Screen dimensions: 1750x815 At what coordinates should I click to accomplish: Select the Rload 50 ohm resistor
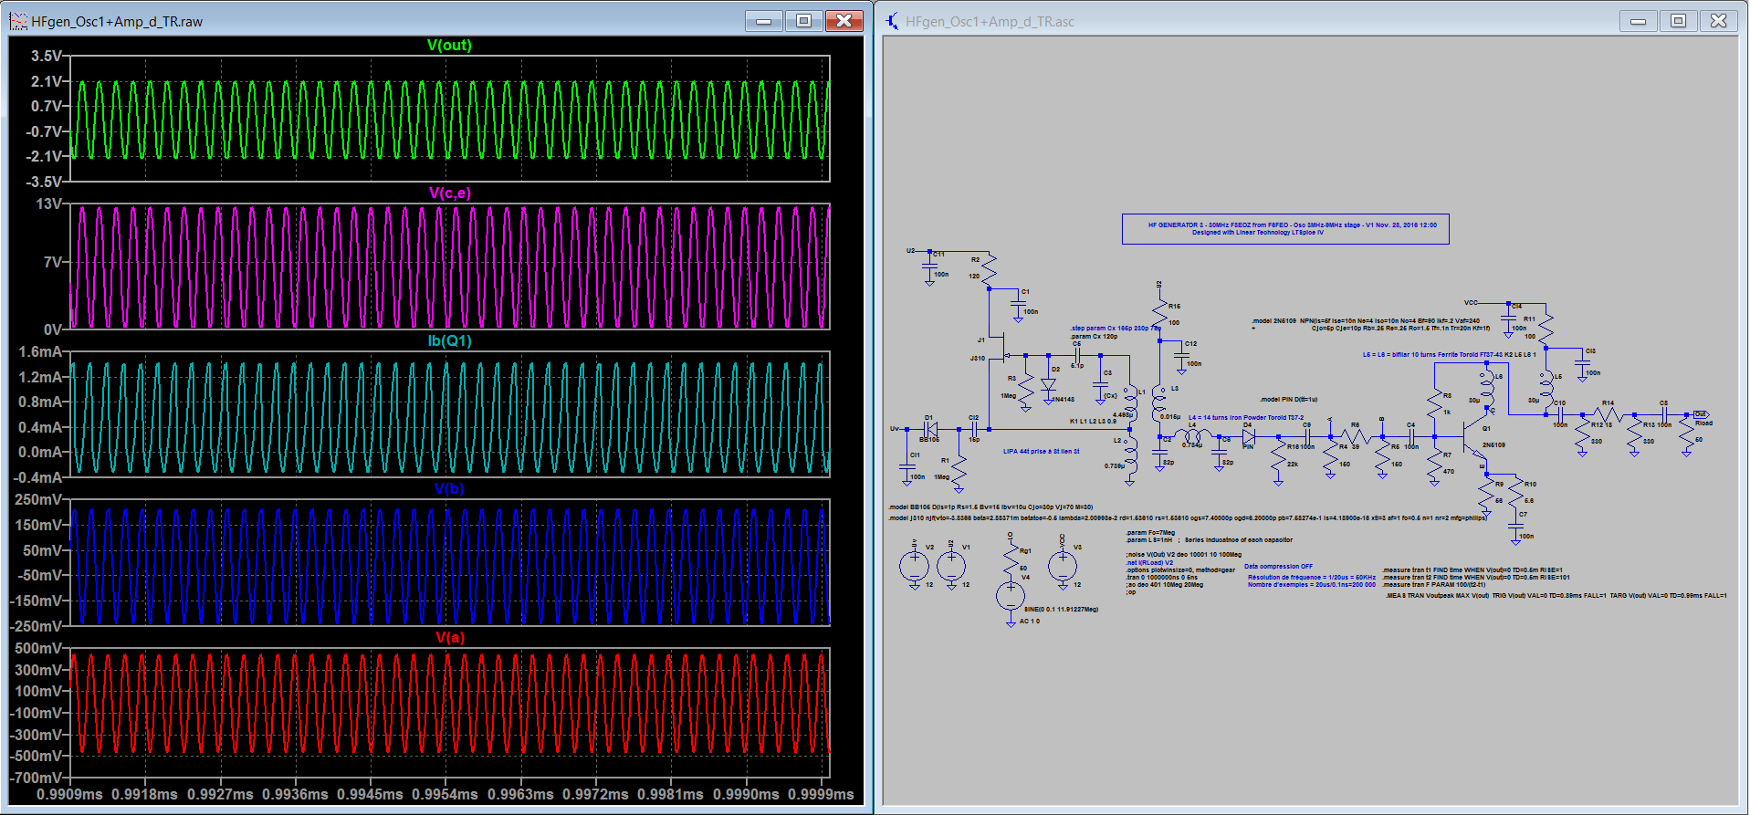[x=1687, y=434]
